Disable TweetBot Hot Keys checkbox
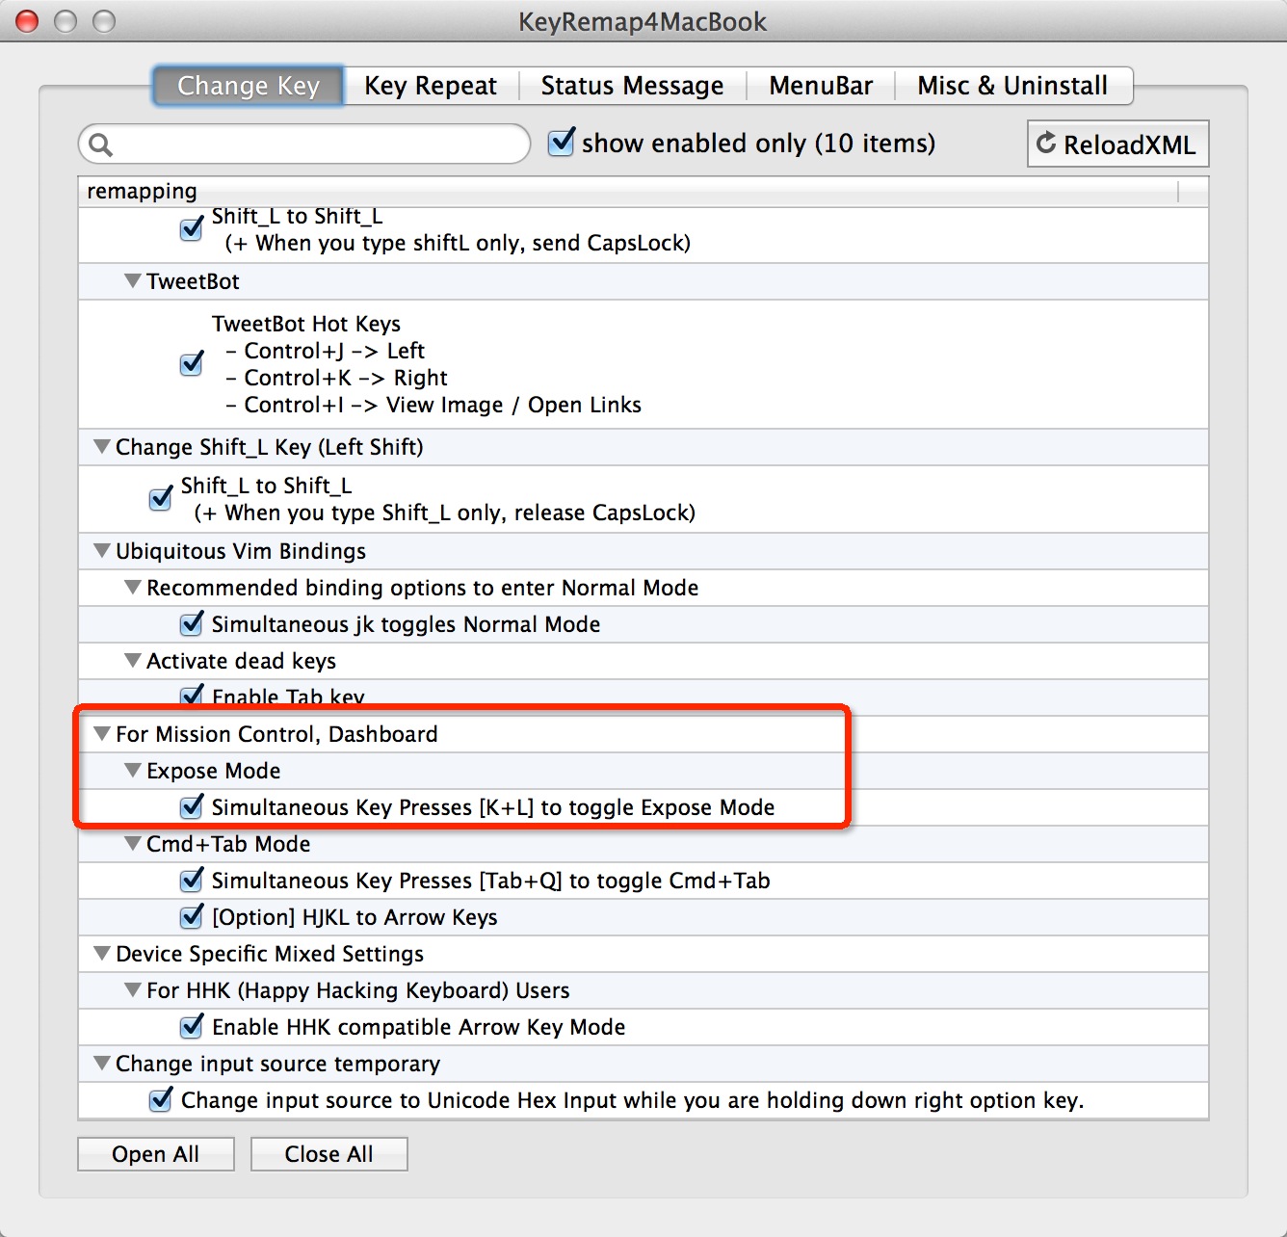Screen dimensions: 1287x1237 192,364
